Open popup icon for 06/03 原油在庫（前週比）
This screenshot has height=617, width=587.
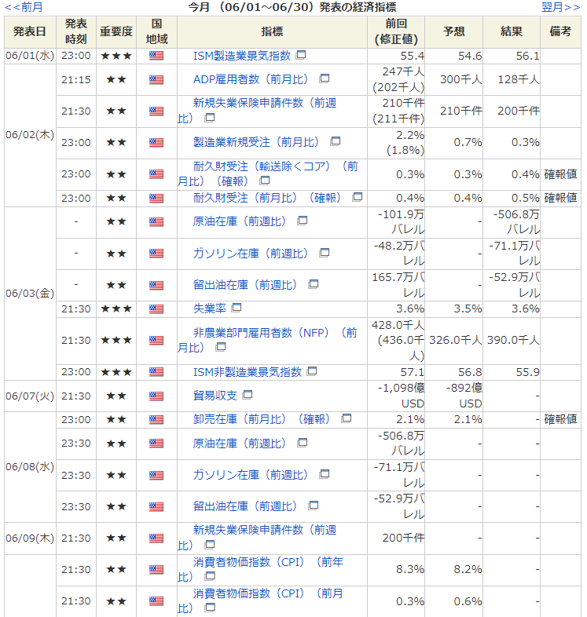click(303, 221)
